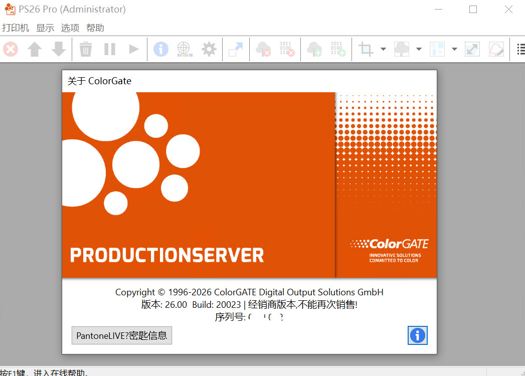This screenshot has height=376, width=525.
Task: Click the tree icon with red X
Action: click(x=263, y=49)
